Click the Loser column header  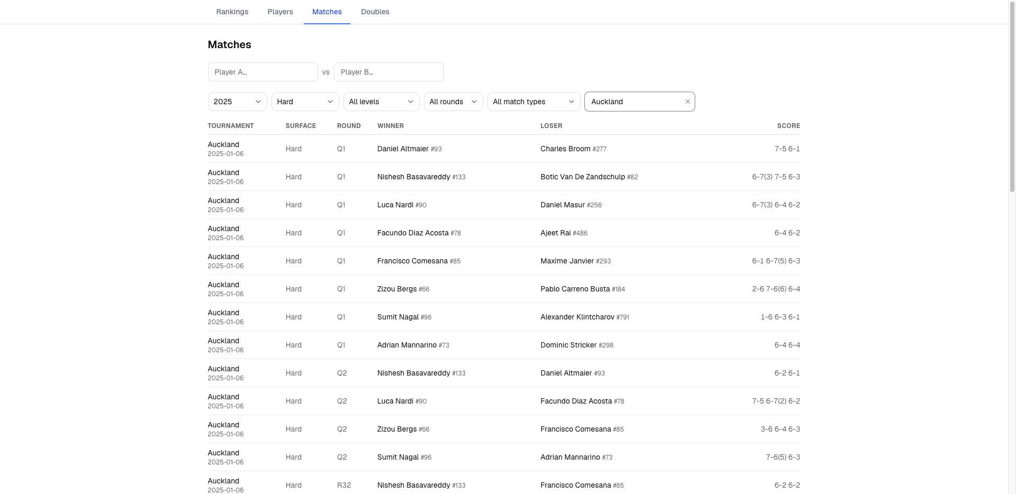[x=551, y=126]
